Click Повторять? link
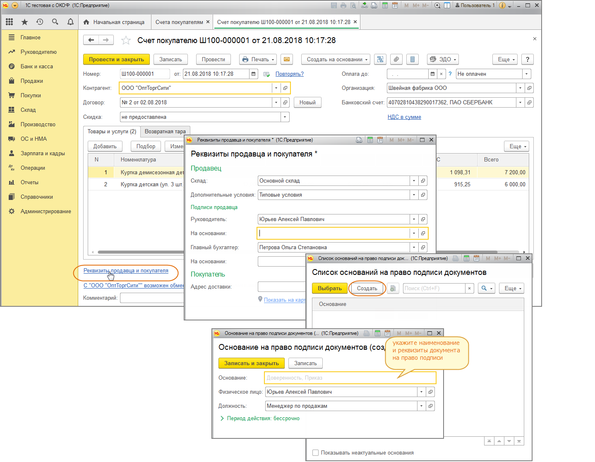The width and height of the screenshot is (595, 462). [290, 74]
